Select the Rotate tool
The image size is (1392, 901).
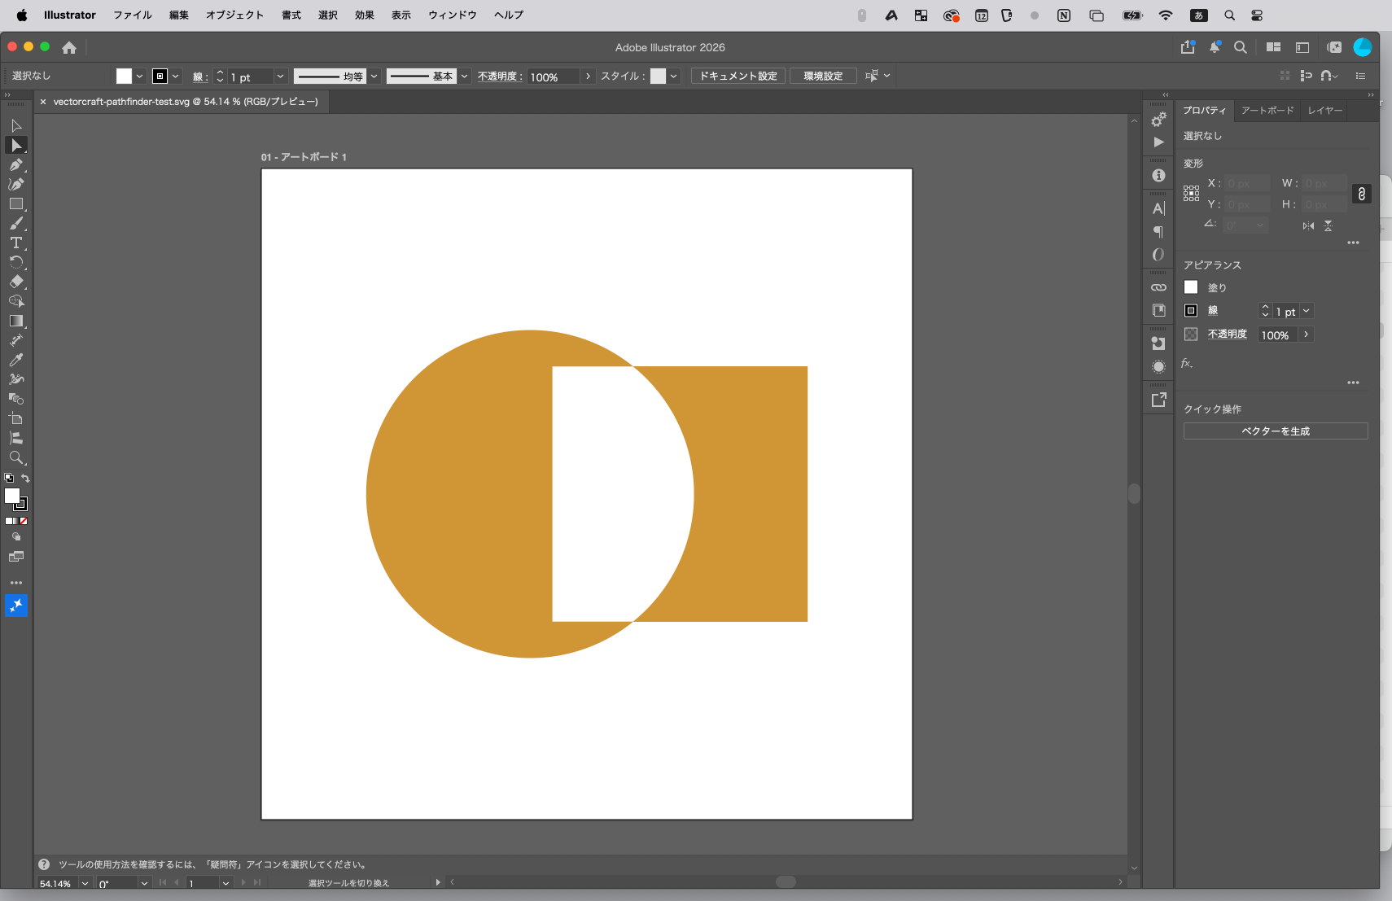tap(15, 262)
